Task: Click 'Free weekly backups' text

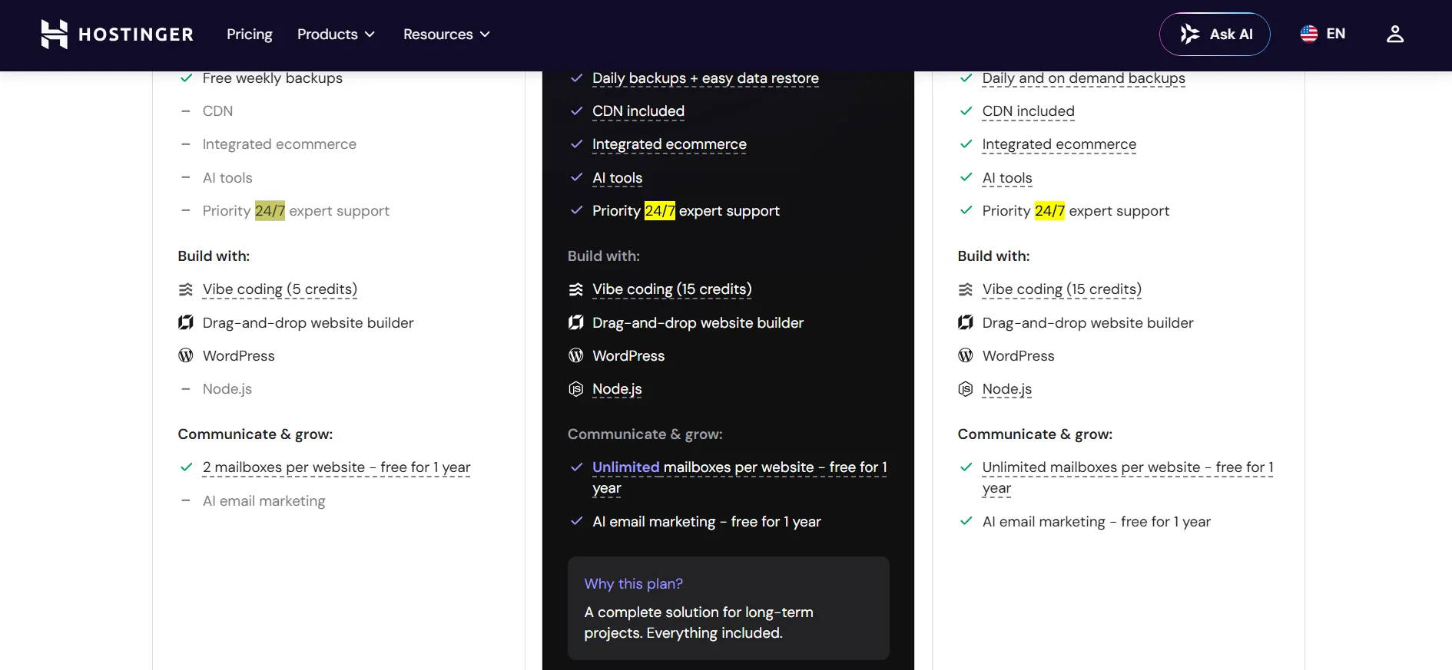Action: pos(273,78)
